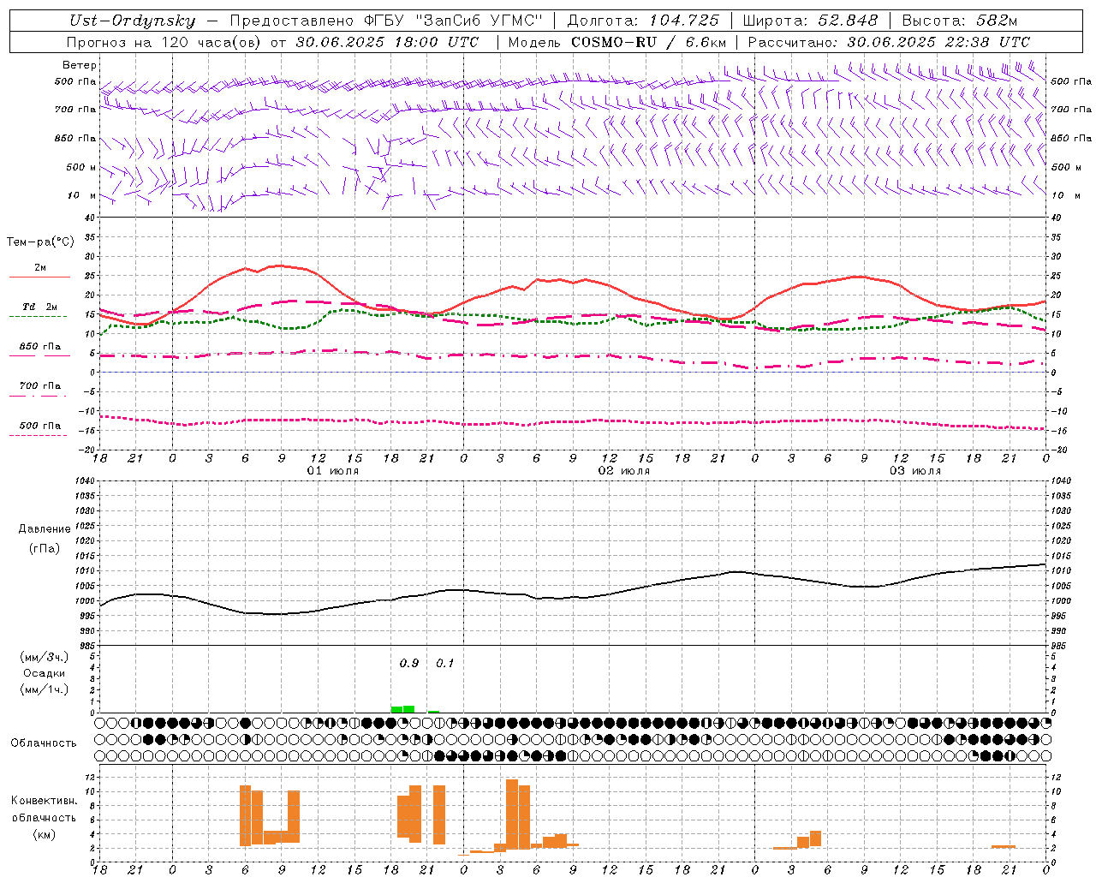This screenshot has height=877, width=1096.
Task: Click the 0.1 precipitation amount value
Action: (x=445, y=663)
